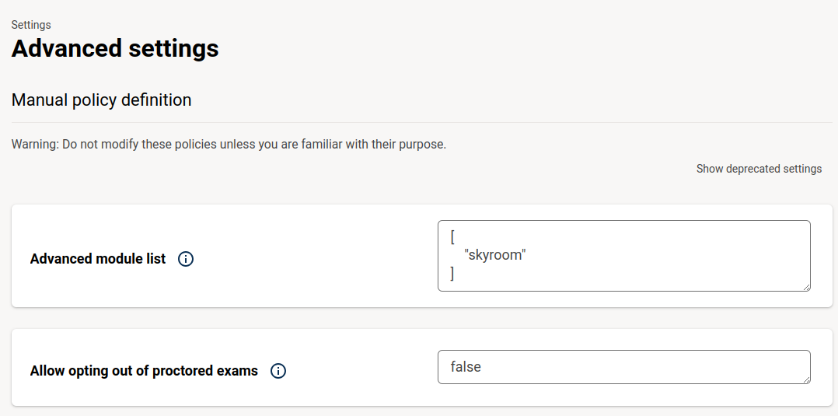Click the Manual policy definition heading

click(102, 100)
